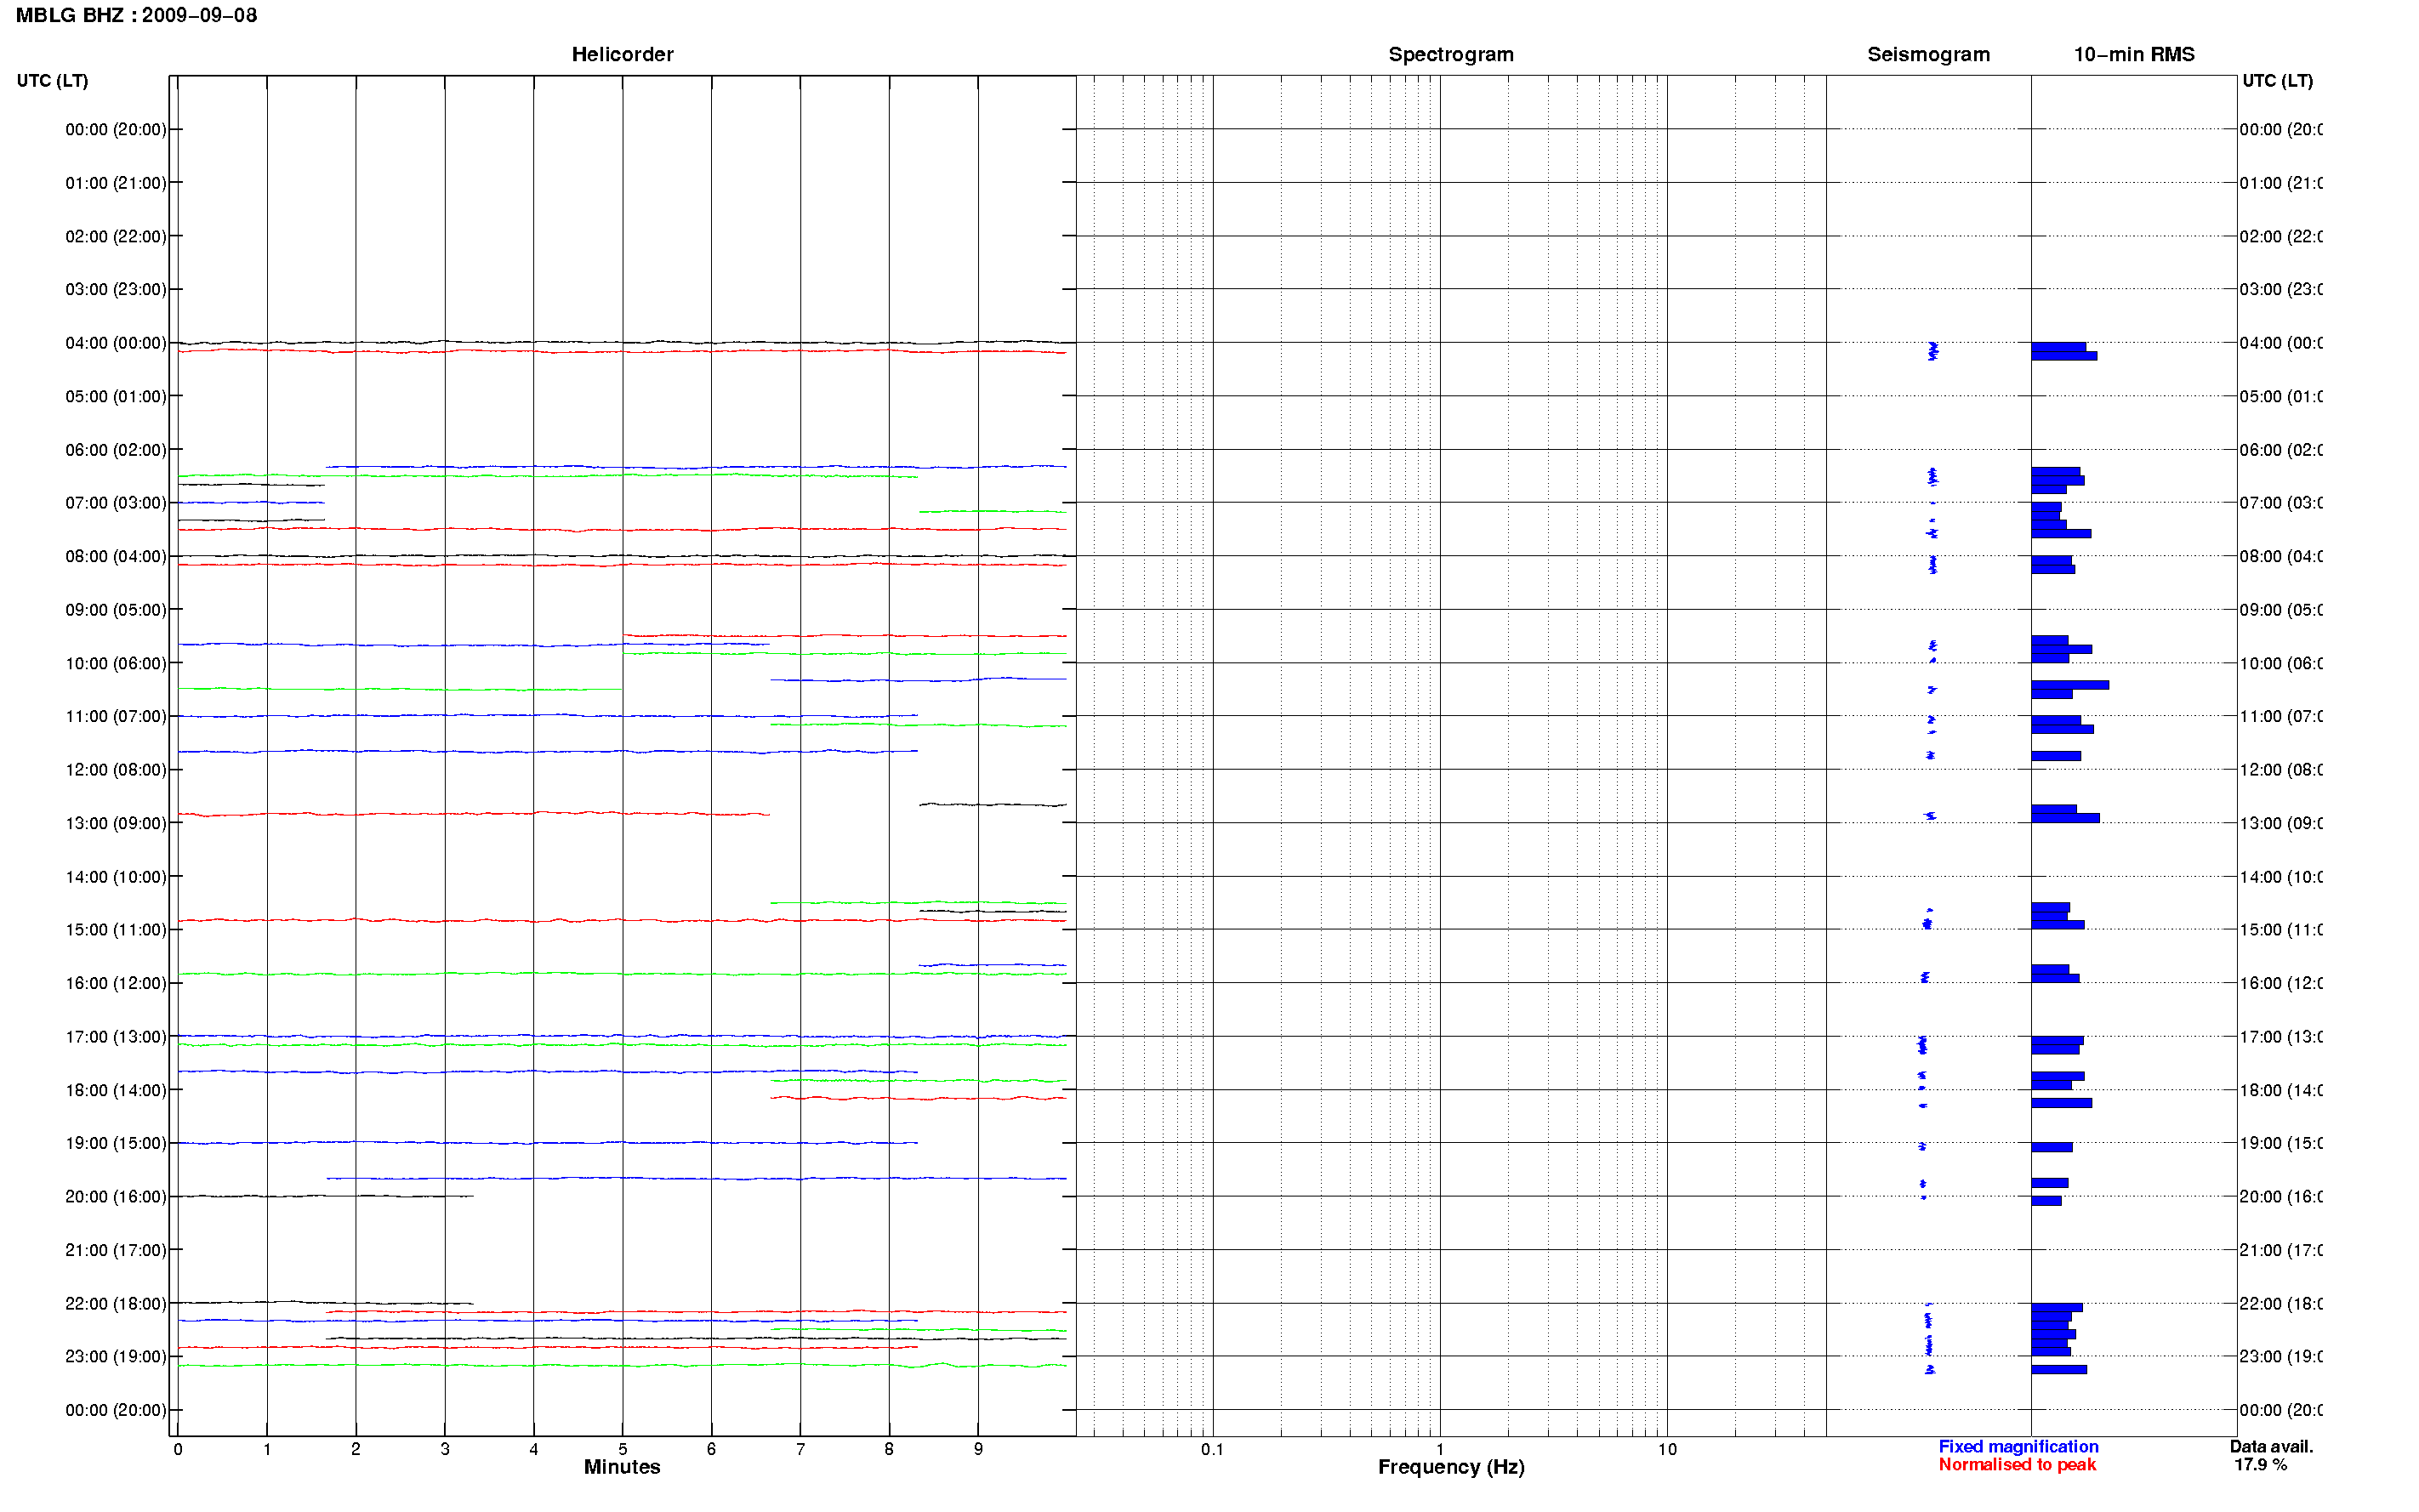Click frequency tick '0.1' on Spectrogram axis
Viewport: 2419px width, 1512px height.
coord(1212,1449)
